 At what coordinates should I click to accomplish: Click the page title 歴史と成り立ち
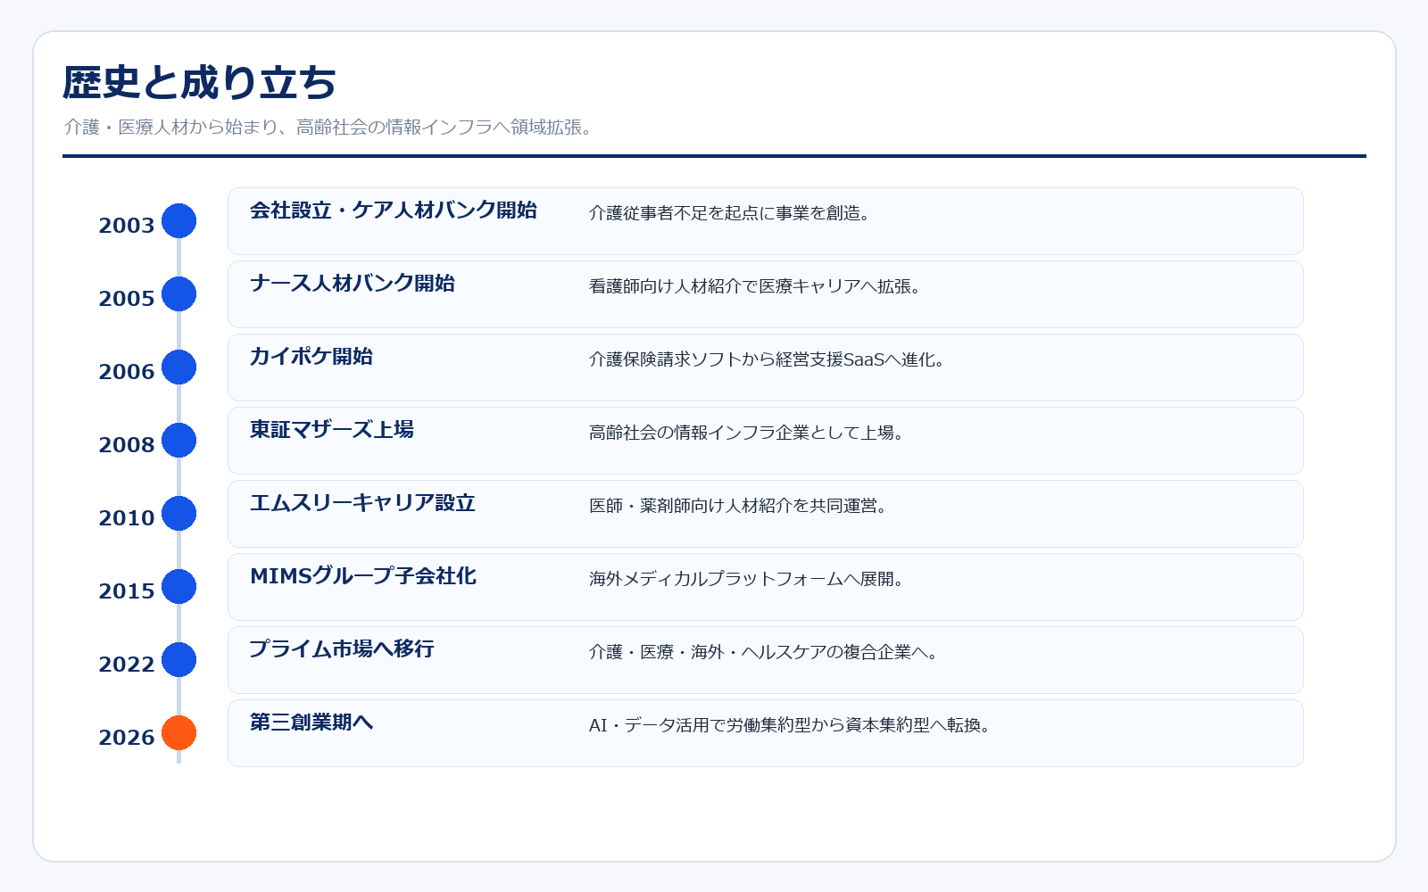[200, 83]
